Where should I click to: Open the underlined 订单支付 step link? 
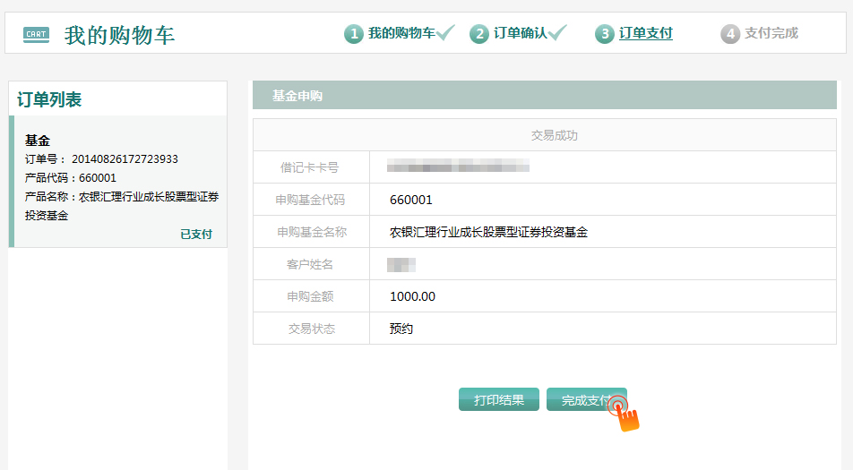pyautogui.click(x=646, y=33)
